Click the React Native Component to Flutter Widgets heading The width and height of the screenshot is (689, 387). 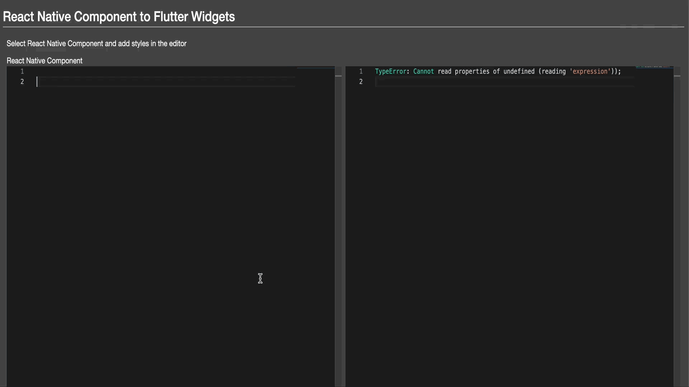coord(119,17)
